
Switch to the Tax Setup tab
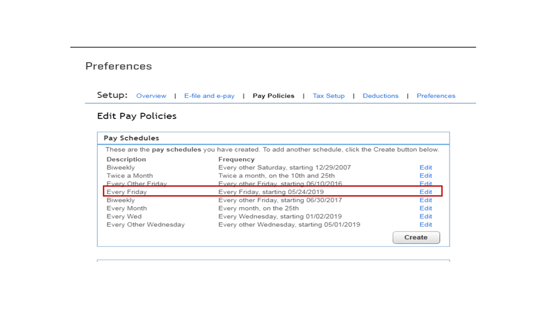pos(329,96)
